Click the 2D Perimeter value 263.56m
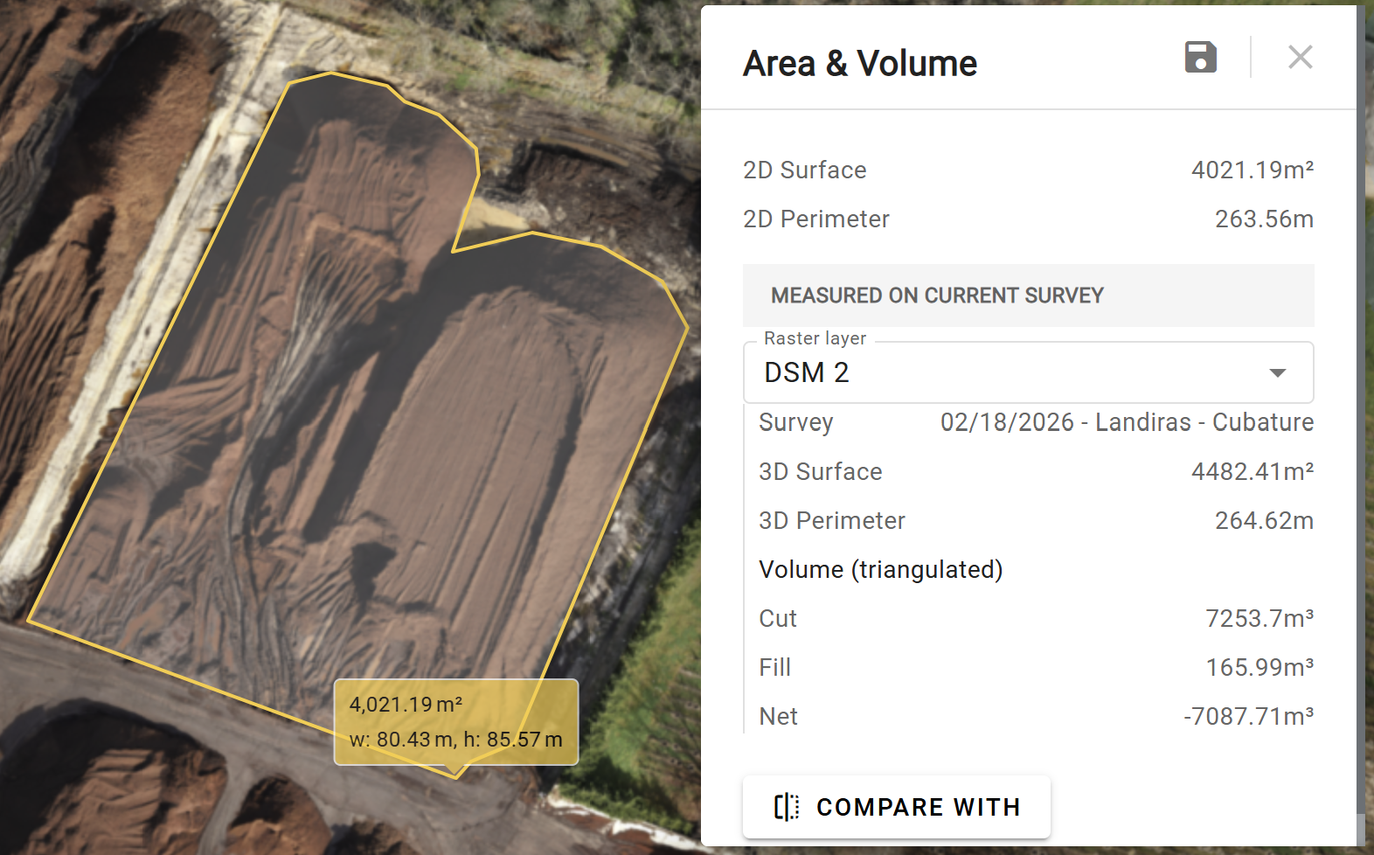1374x855 pixels. pos(1263,219)
